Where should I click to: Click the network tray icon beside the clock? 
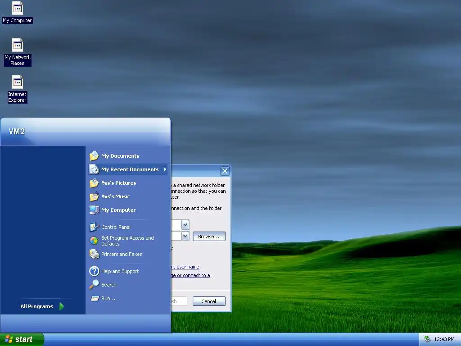pyautogui.click(x=427, y=339)
